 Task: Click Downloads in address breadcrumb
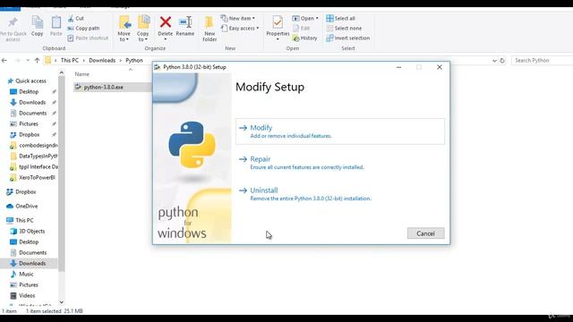[102, 61]
